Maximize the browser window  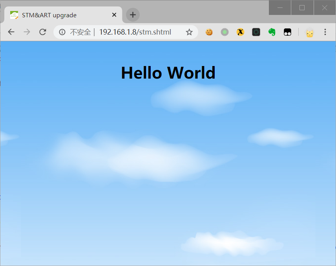click(302, 7)
